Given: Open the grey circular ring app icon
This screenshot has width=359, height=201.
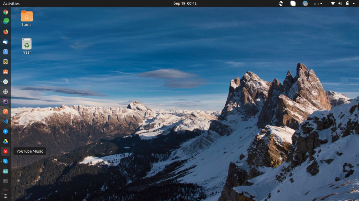Looking at the screenshot, I should click(x=5, y=91).
